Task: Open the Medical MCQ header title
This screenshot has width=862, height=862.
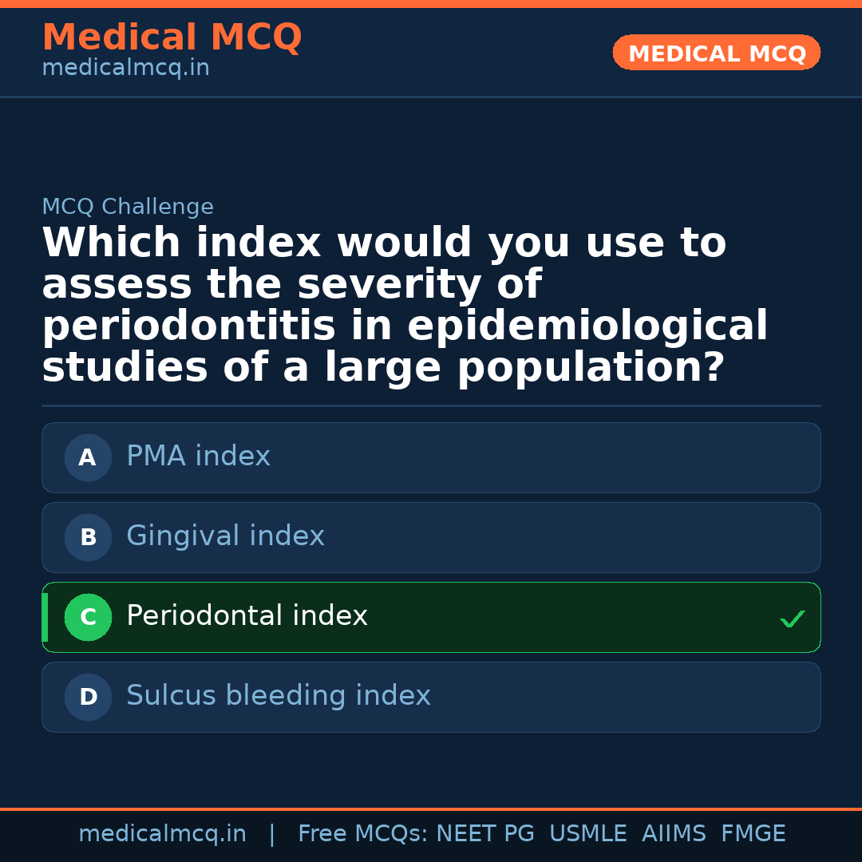Action: tap(172, 38)
